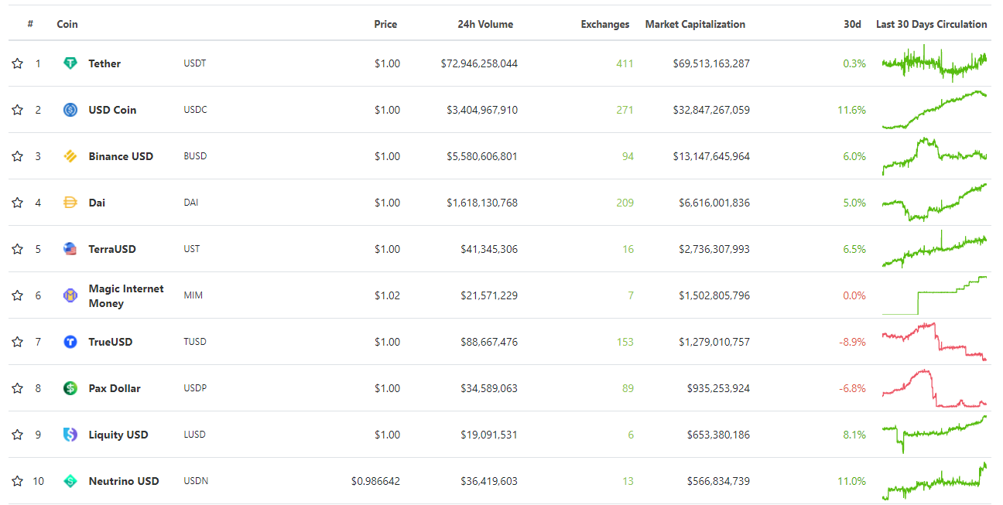Open Liquity USD coin page
The width and height of the screenshot is (1003, 505).
coord(118,435)
